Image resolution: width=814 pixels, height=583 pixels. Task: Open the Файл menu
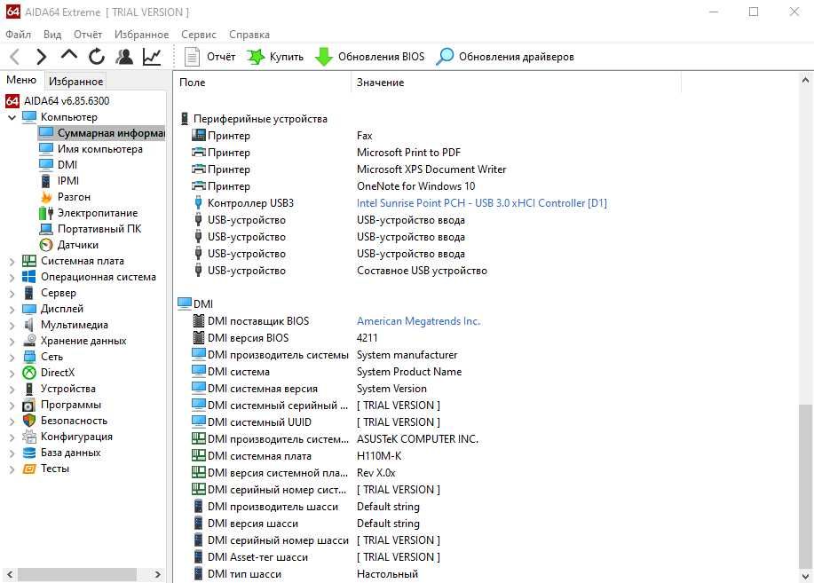pos(18,35)
